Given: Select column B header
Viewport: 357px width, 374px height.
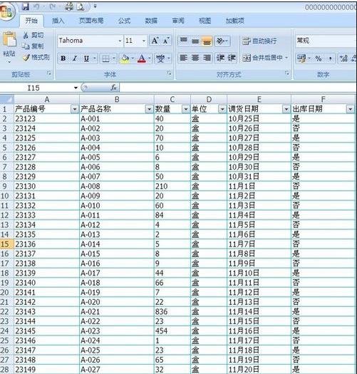Looking at the screenshot, I should click(117, 99).
